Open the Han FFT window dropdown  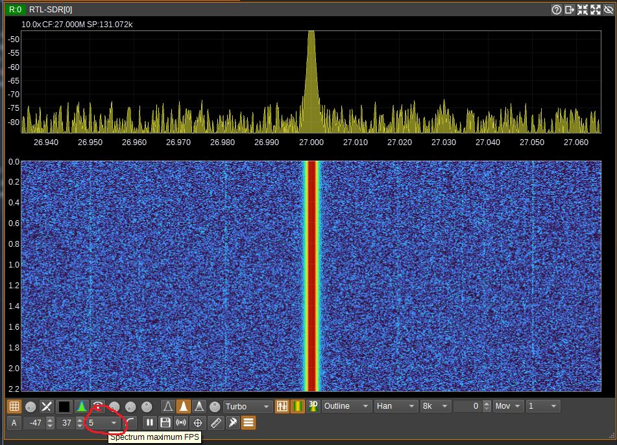point(396,406)
